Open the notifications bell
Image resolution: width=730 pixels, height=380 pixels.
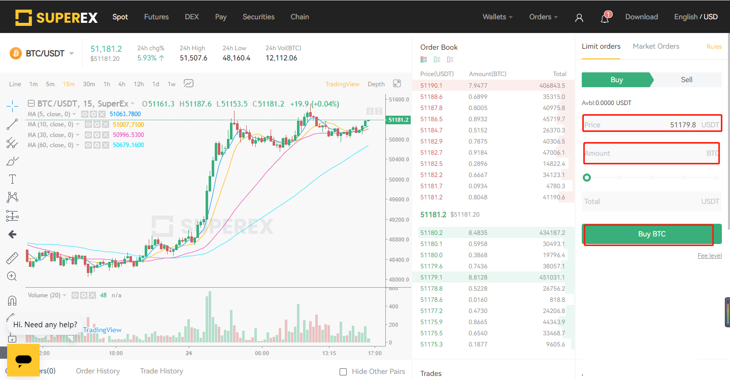pyautogui.click(x=605, y=18)
